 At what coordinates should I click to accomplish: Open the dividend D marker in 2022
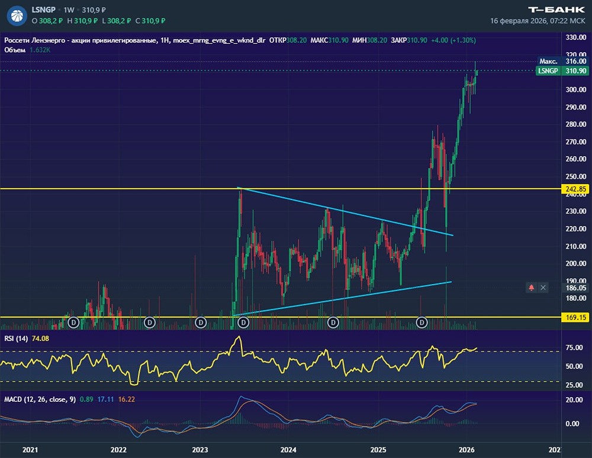click(150, 322)
